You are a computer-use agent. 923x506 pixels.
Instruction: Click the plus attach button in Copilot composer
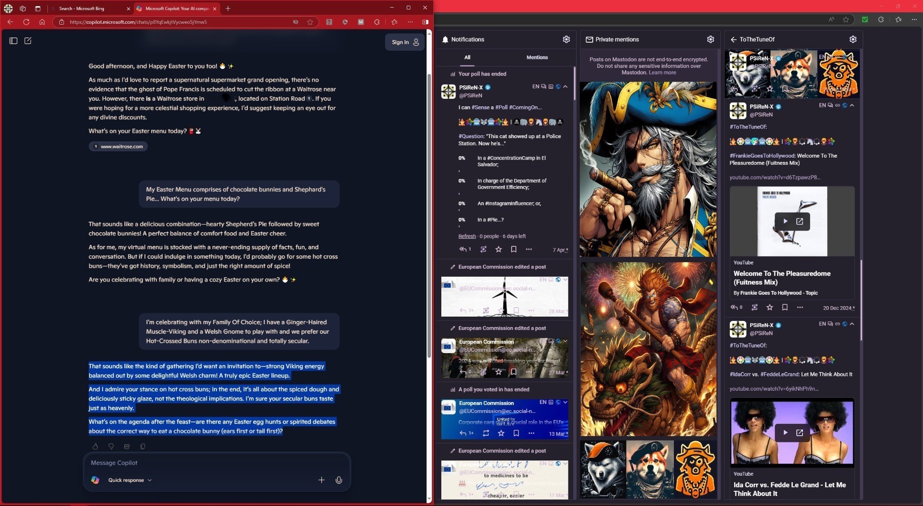click(321, 480)
